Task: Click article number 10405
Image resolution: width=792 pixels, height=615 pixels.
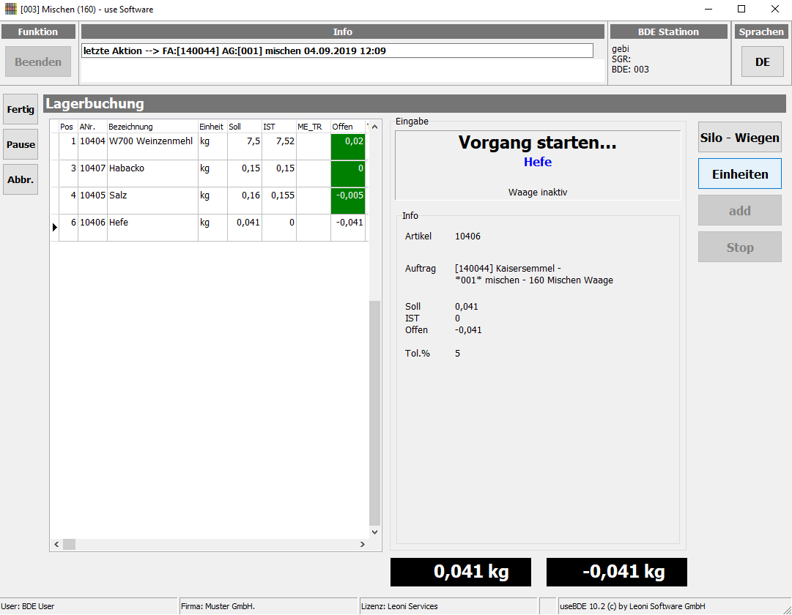Action: coord(92,195)
